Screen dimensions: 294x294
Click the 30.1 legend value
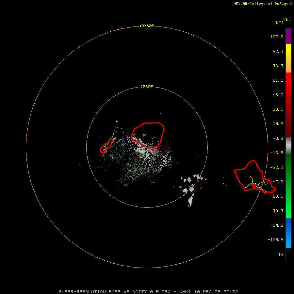point(278,109)
